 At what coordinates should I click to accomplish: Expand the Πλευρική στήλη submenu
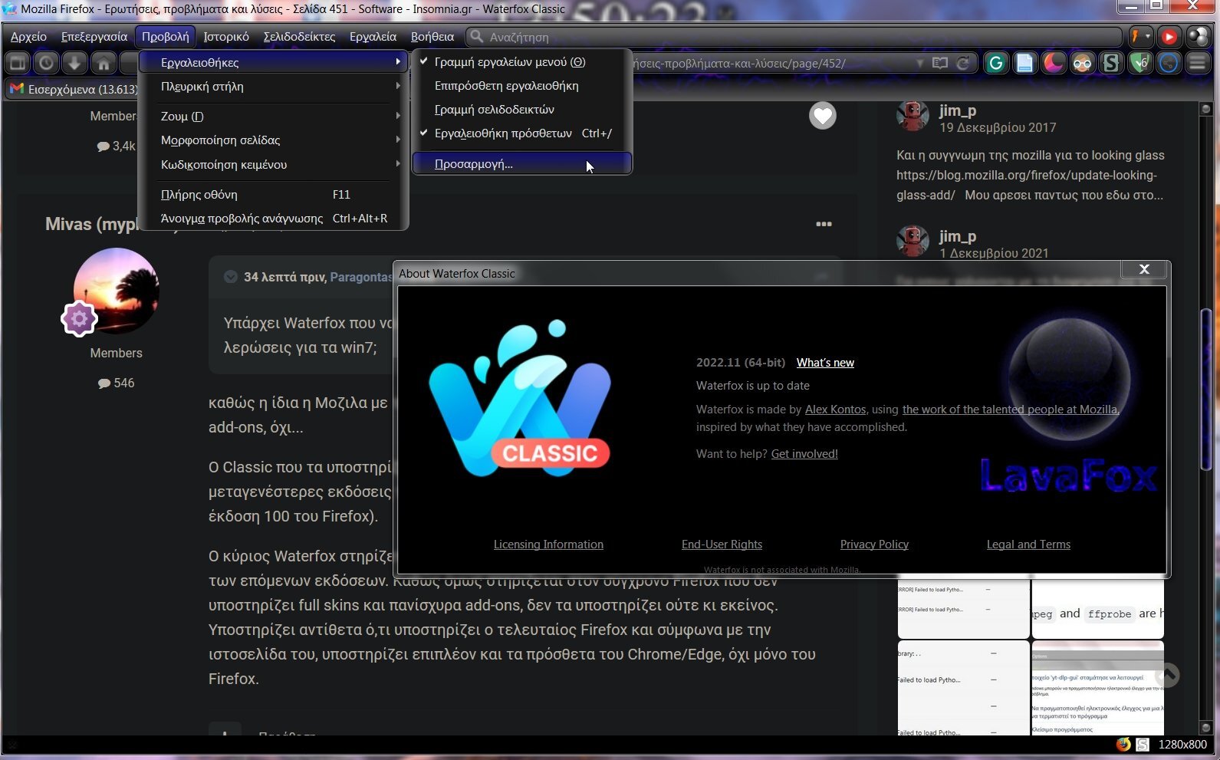273,87
